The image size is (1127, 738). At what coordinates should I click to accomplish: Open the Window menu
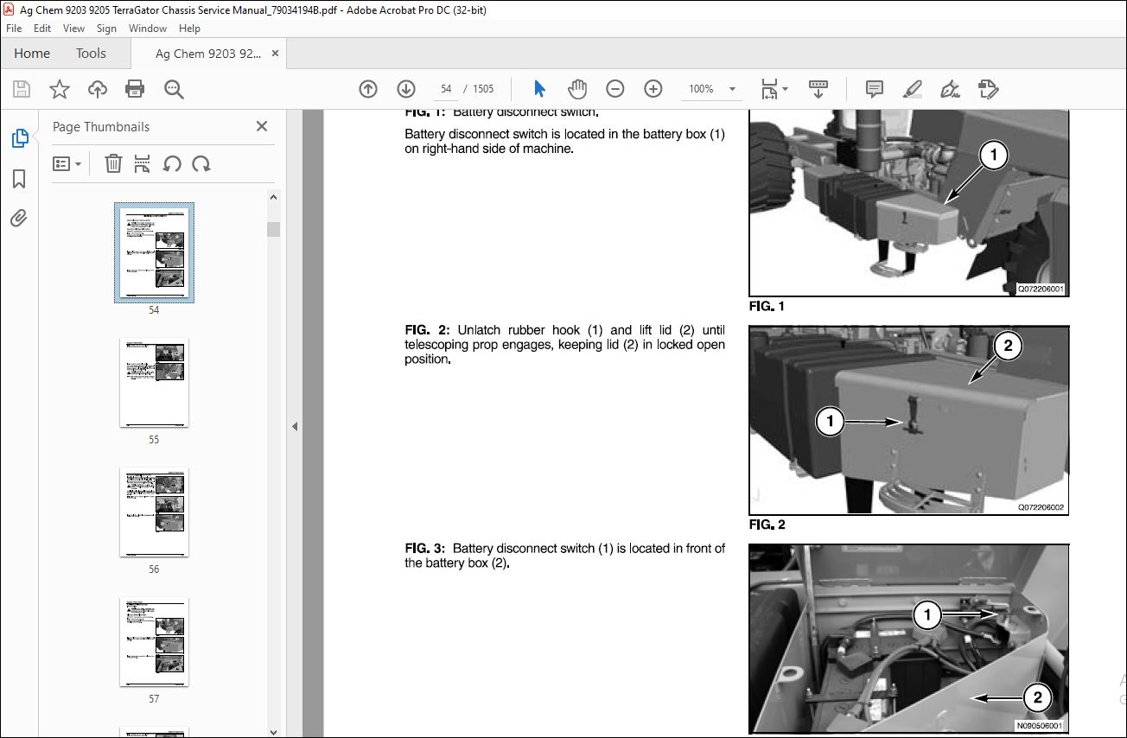148,29
